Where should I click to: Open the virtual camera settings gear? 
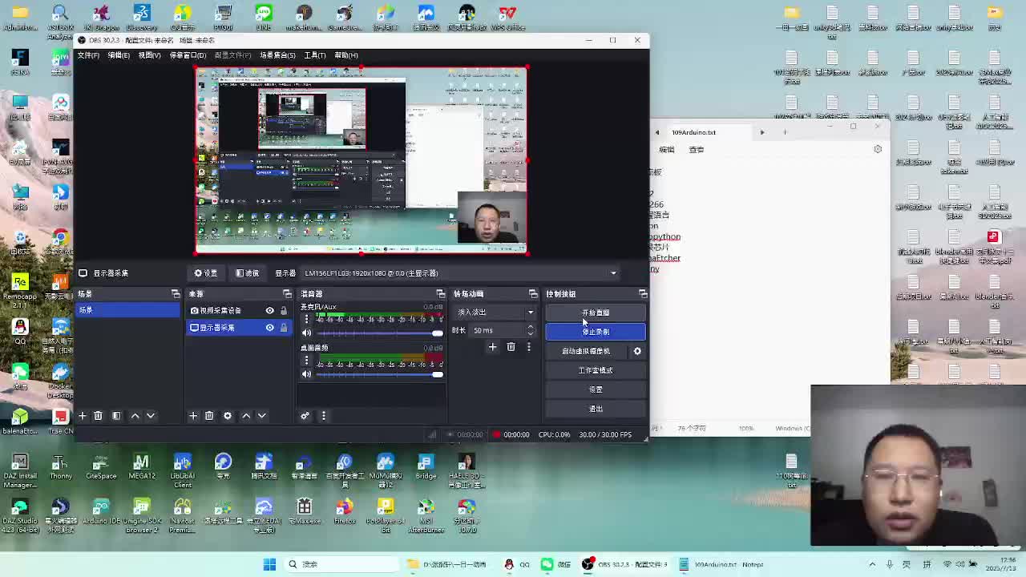(x=637, y=351)
